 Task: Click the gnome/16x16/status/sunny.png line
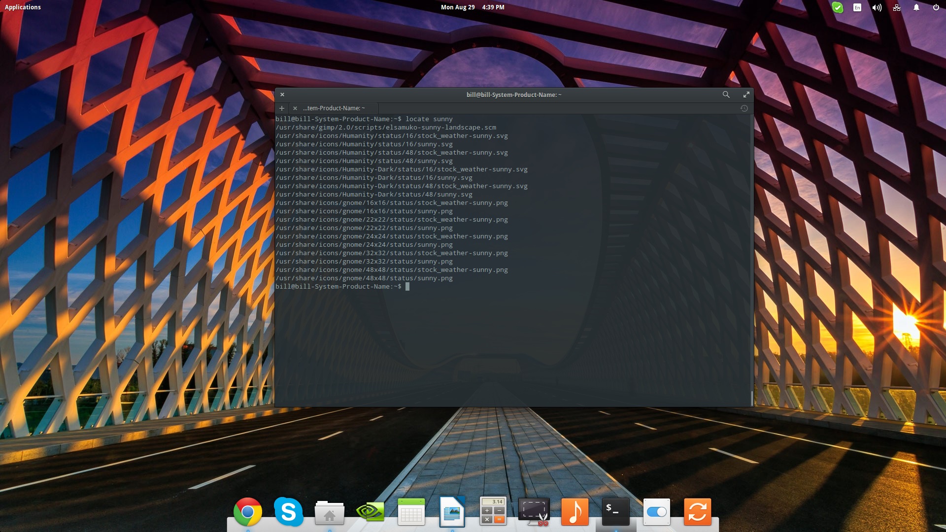point(364,211)
